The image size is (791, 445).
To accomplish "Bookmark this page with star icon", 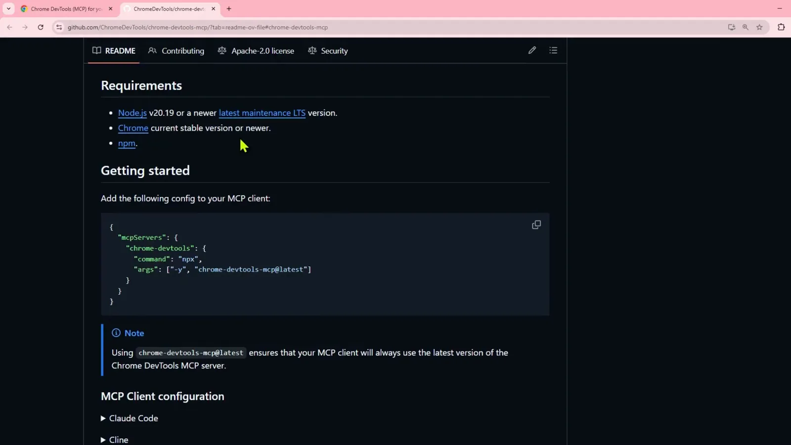I will [759, 27].
